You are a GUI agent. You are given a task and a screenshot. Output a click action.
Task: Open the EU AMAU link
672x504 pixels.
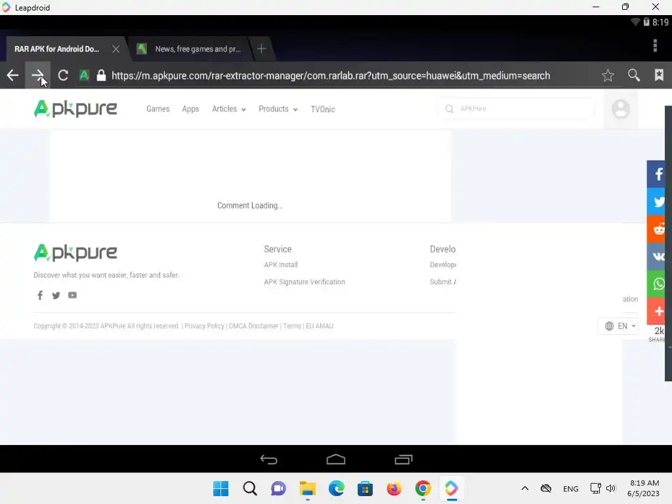320,325
